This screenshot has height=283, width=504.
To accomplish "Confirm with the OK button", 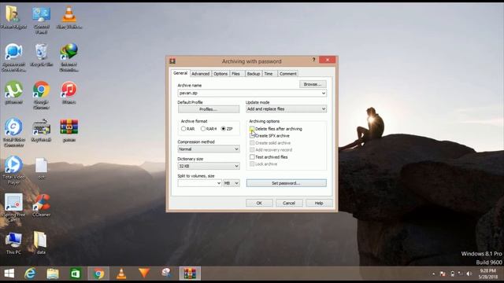I will 259,203.
